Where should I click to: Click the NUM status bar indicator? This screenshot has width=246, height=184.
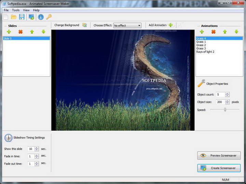click(x=225, y=180)
